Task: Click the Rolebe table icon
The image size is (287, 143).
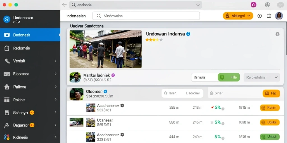Action: tap(7, 100)
